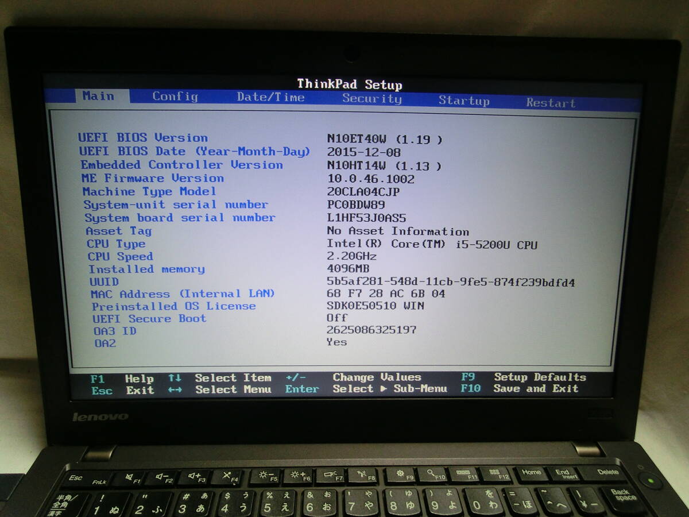Click the OA2 value Yes

(x=337, y=342)
